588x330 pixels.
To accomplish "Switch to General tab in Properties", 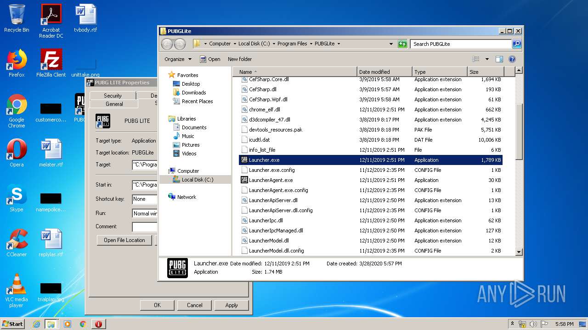I will (114, 104).
